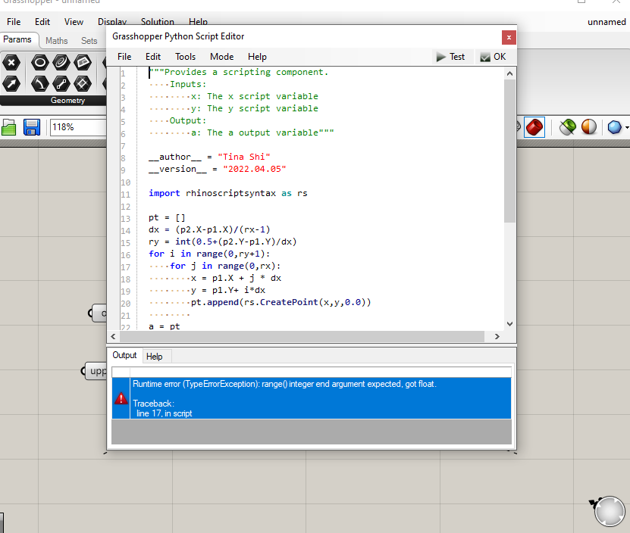Click the compass navigation widget on canvas

coord(609,511)
